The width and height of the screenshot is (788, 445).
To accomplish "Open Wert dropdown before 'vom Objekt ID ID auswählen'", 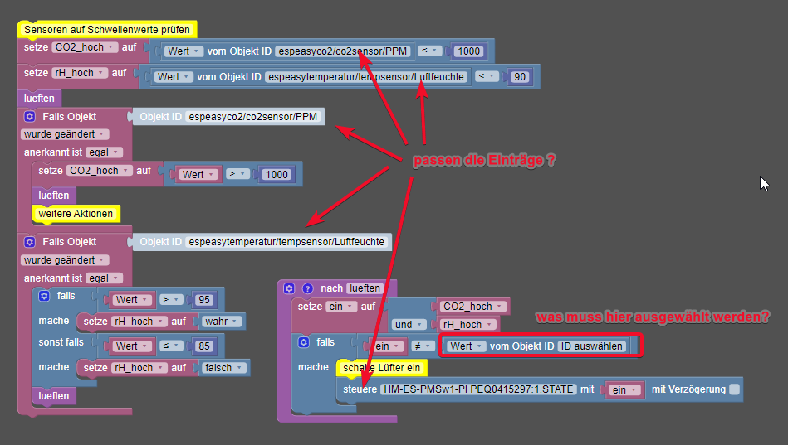I will pyautogui.click(x=466, y=346).
